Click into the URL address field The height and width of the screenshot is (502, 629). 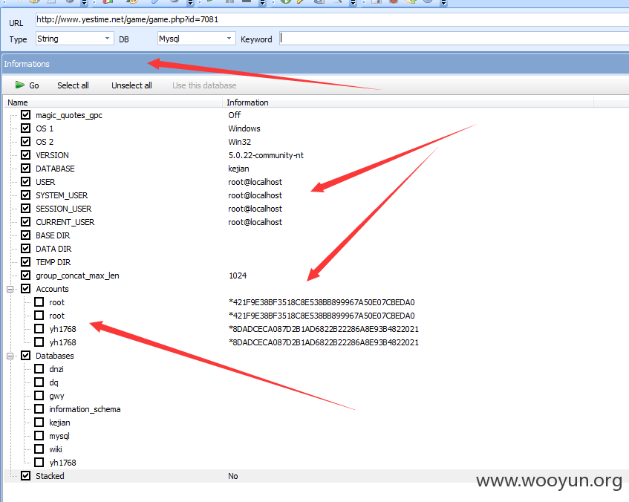tap(332, 19)
